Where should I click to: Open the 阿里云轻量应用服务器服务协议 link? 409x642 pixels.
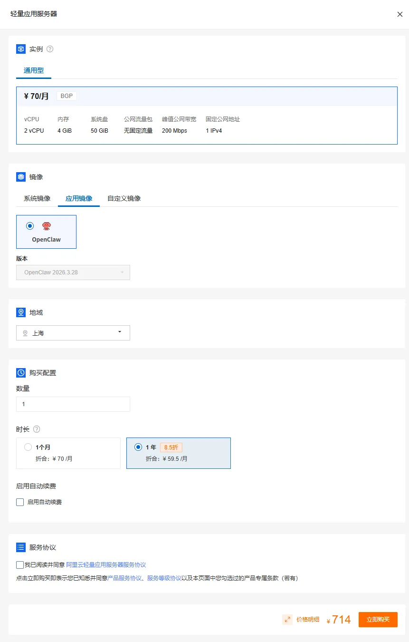point(106,565)
